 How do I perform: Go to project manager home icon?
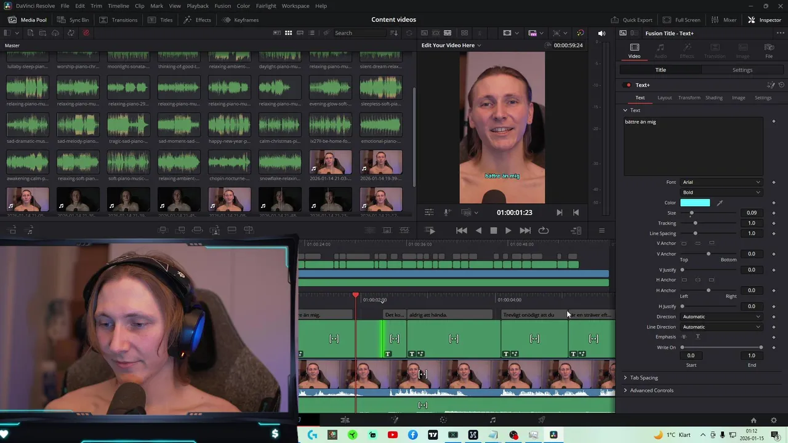754,420
